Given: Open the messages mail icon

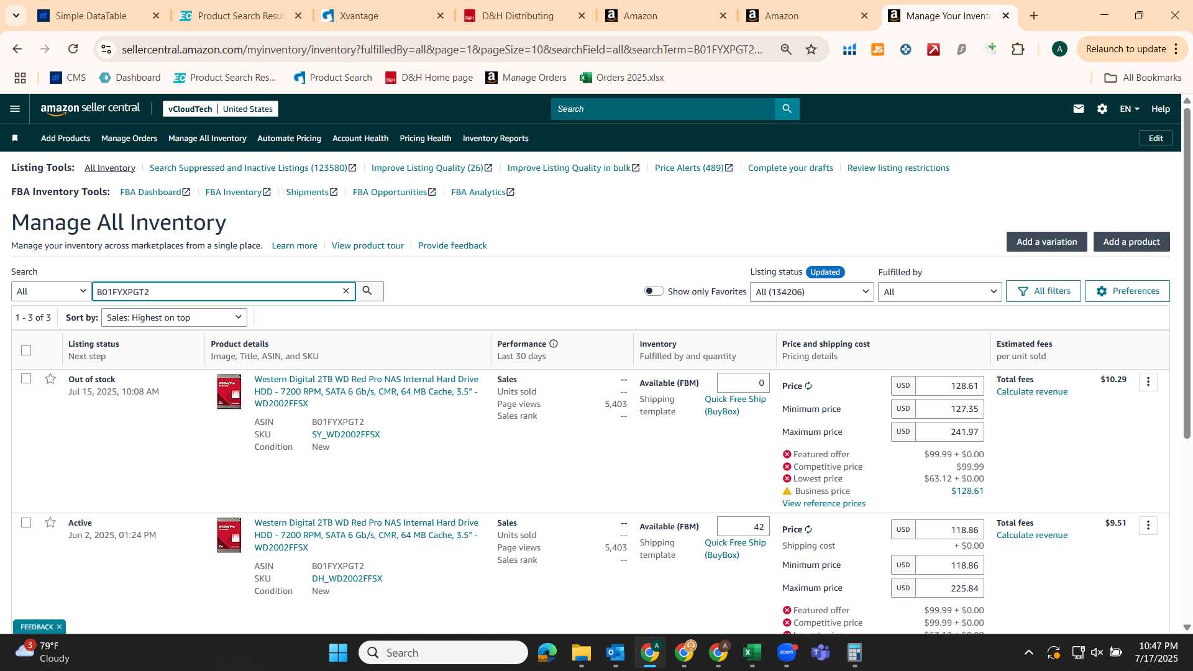Looking at the screenshot, I should tap(1078, 109).
